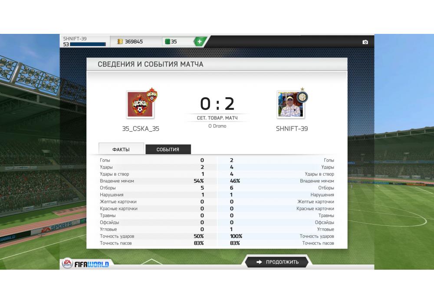Click the 0 : 2 match score
Screen dimensions: 434x304
(217, 104)
